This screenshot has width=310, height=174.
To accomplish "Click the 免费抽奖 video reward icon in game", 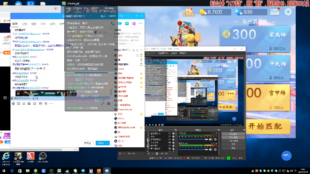I will [189, 12].
